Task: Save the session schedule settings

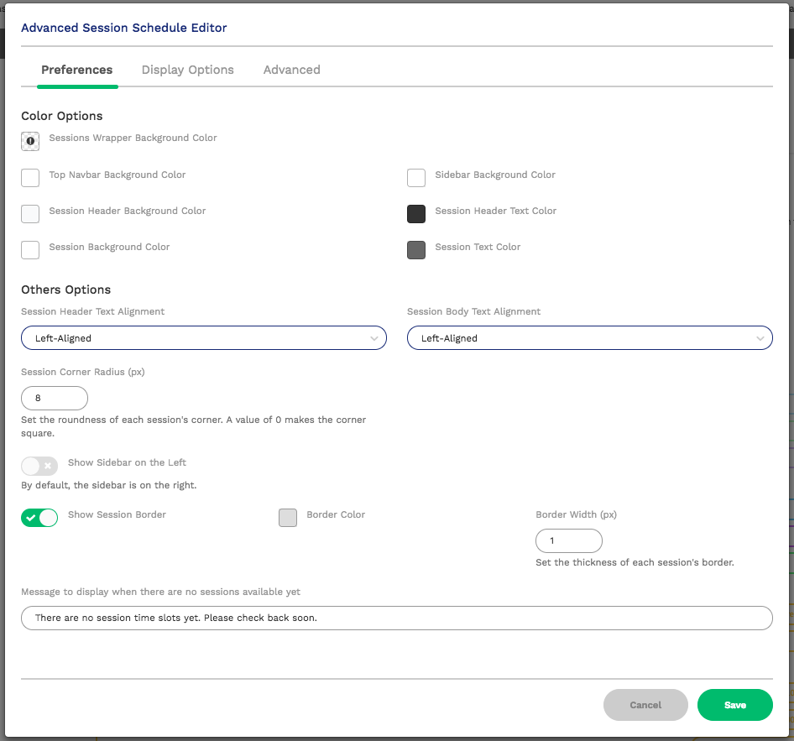Action: 734,705
